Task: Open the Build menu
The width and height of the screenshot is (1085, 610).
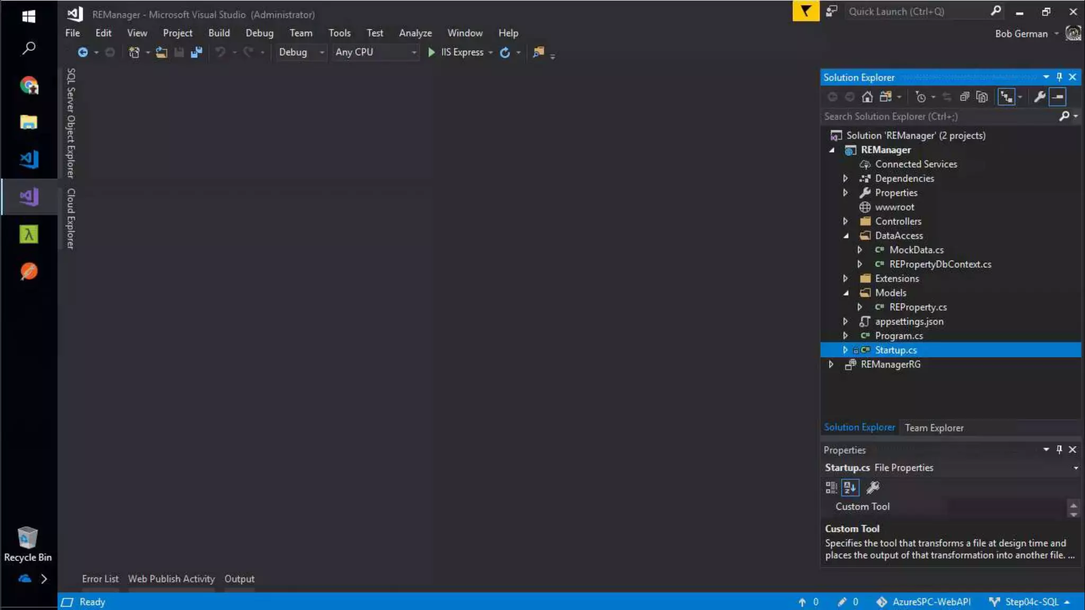Action: (x=219, y=33)
